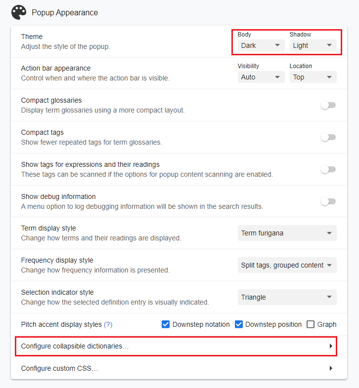This screenshot has height=388, width=359.
Task: Toggle Compact glossaries switch
Action: [x=328, y=105]
